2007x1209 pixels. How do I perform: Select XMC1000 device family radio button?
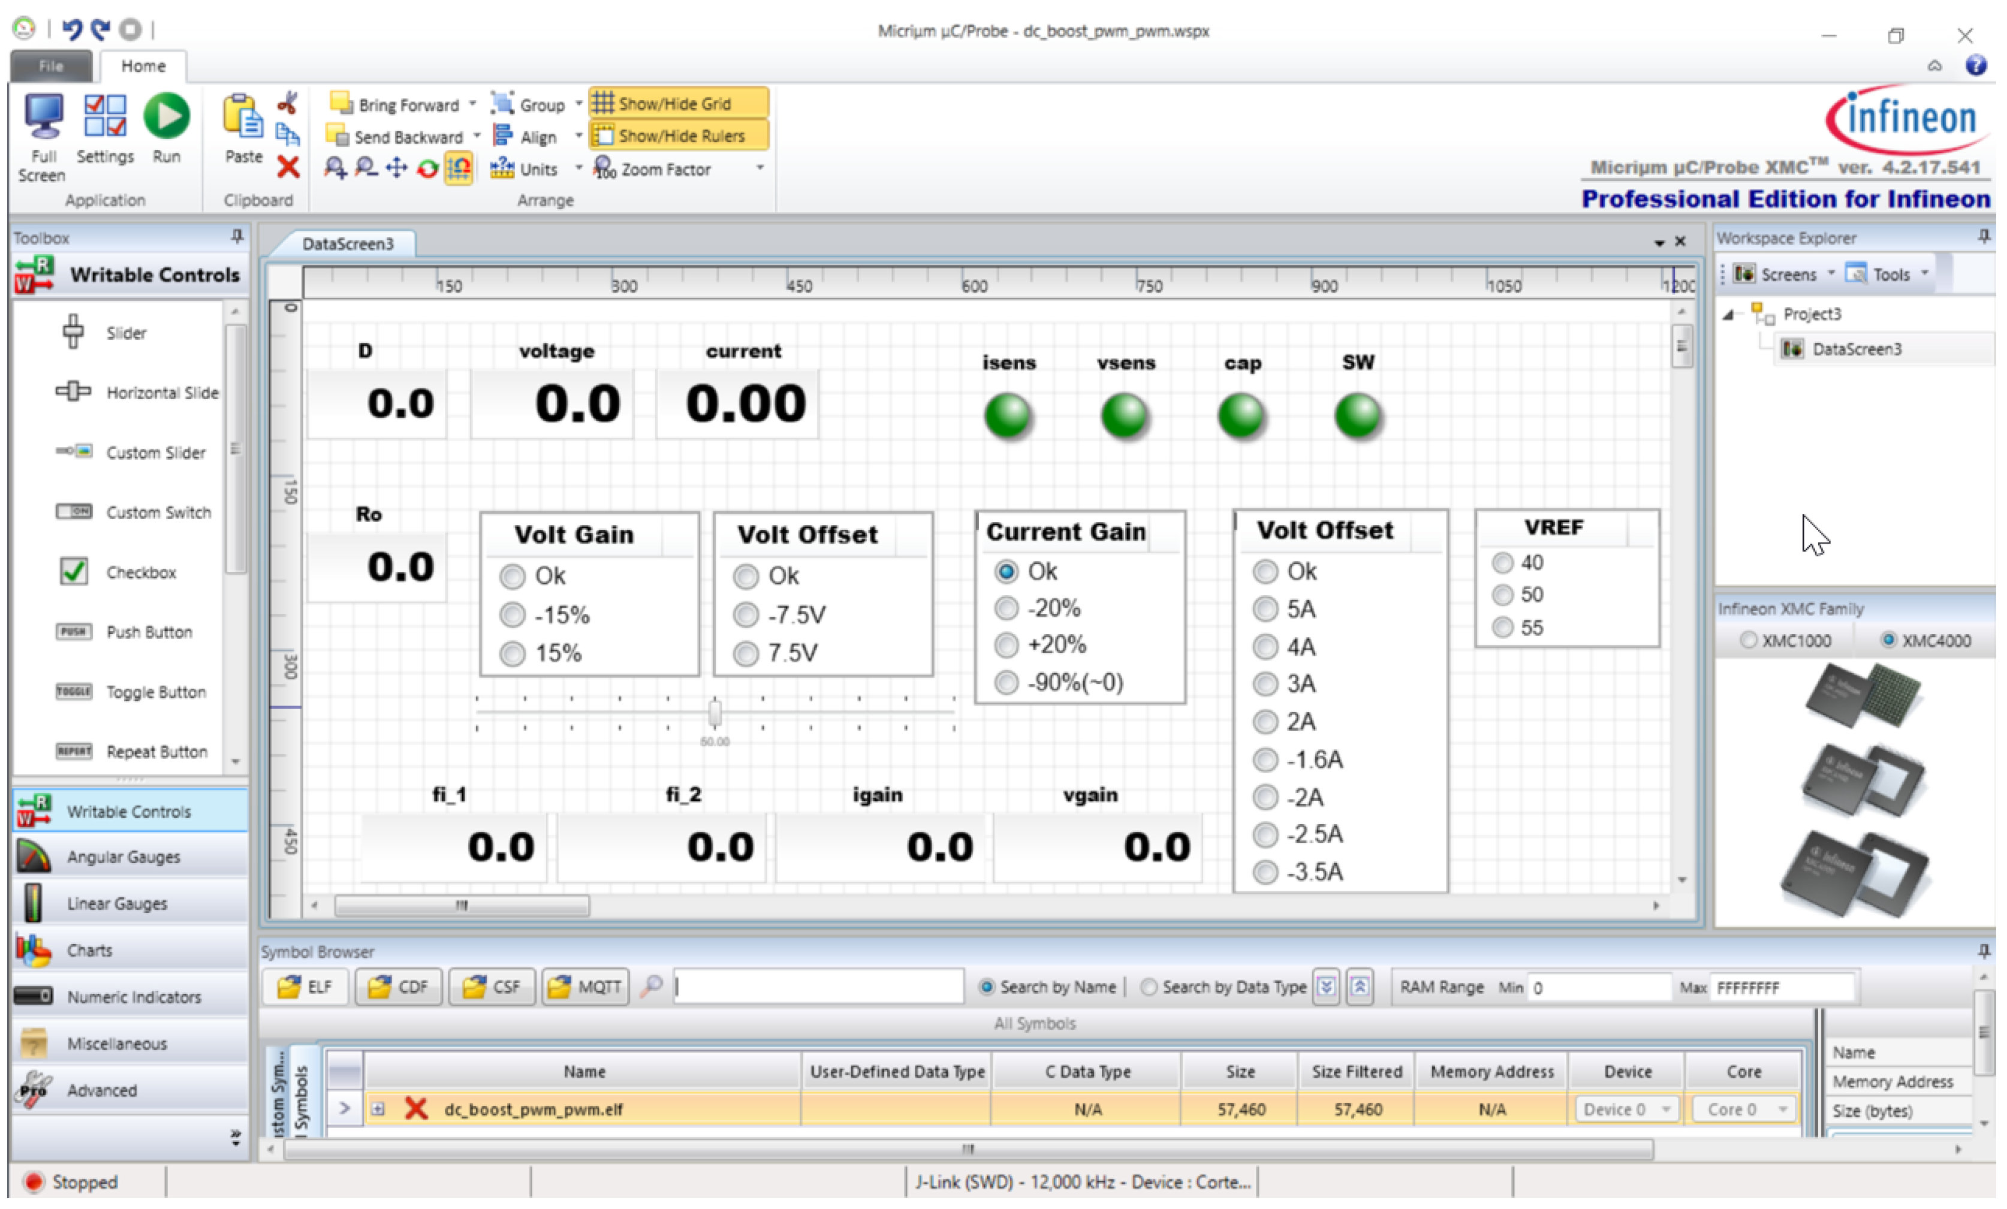coord(1749,641)
